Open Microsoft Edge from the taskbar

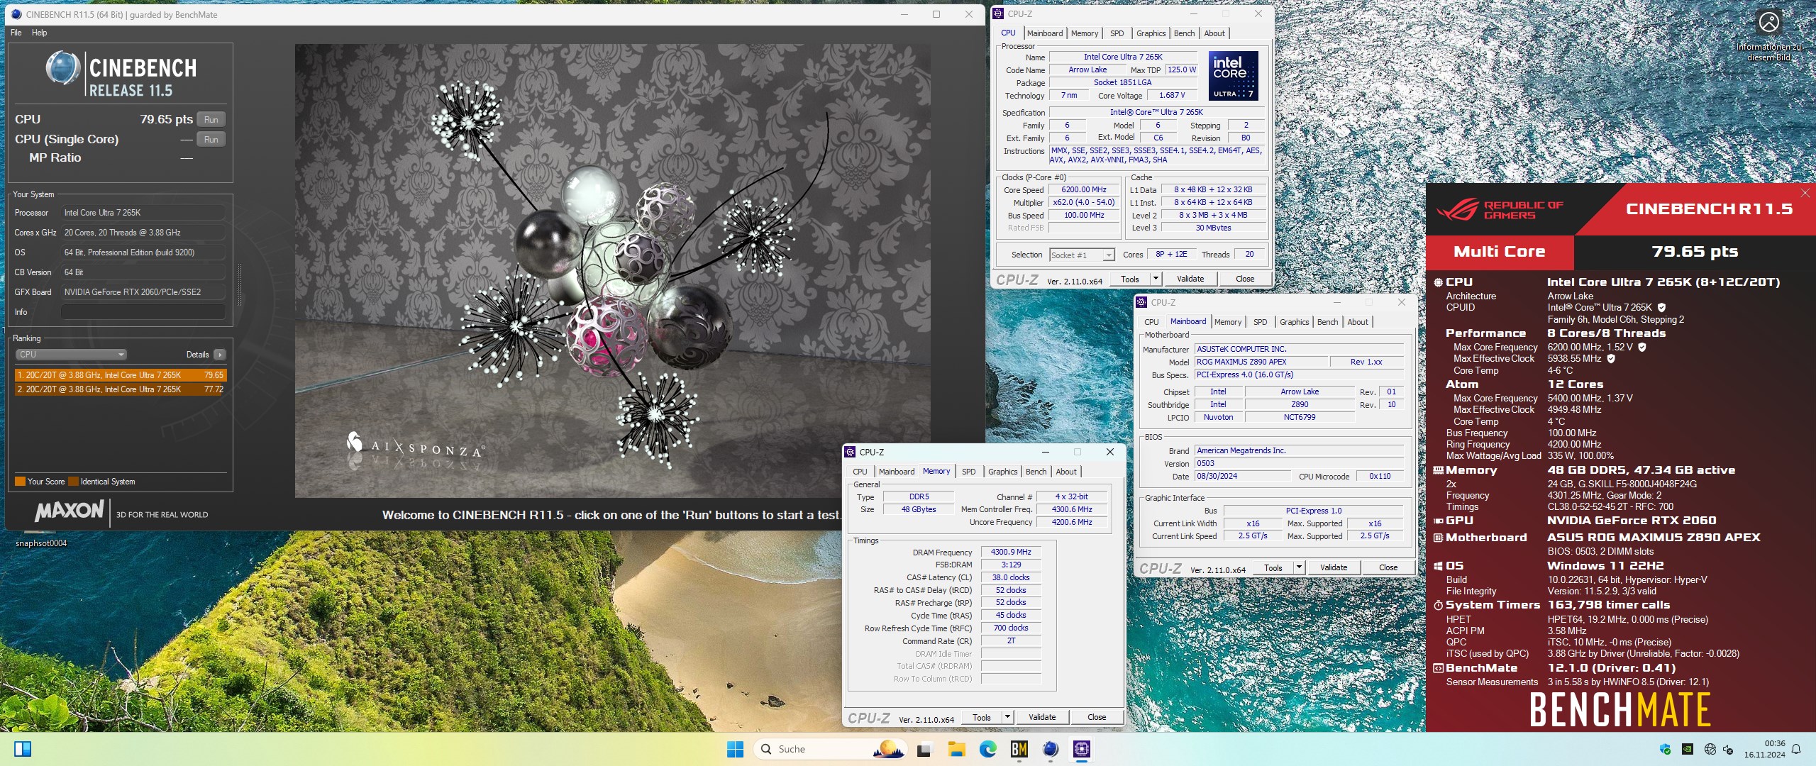coord(987,749)
